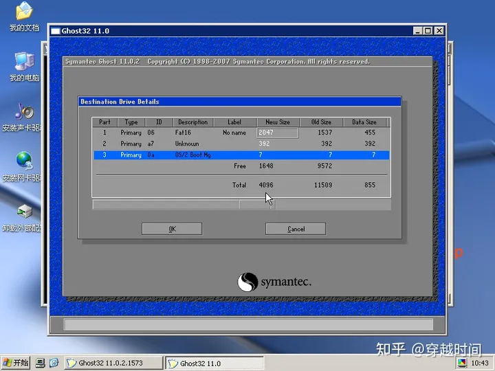Click Old Size value 1537
Image resolution: width=495 pixels, height=371 pixels.
(324, 133)
